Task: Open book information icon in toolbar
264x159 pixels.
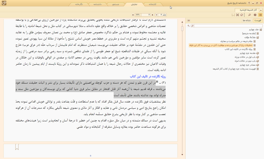Action: click(x=242, y=15)
